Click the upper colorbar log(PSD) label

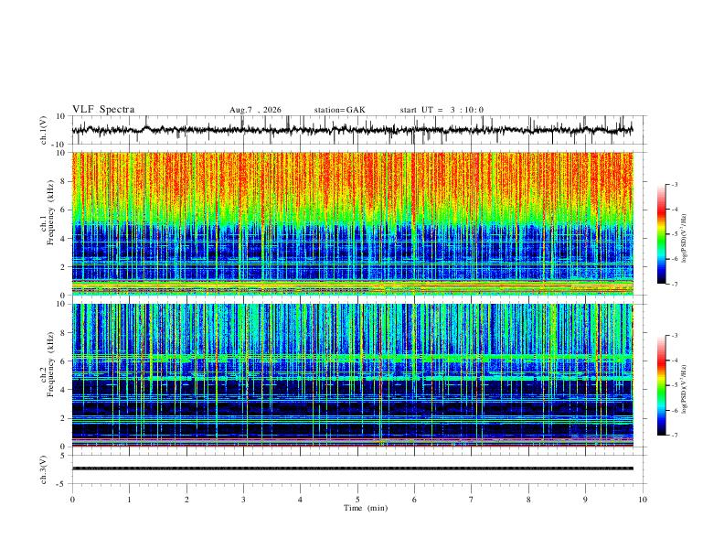[x=685, y=239]
